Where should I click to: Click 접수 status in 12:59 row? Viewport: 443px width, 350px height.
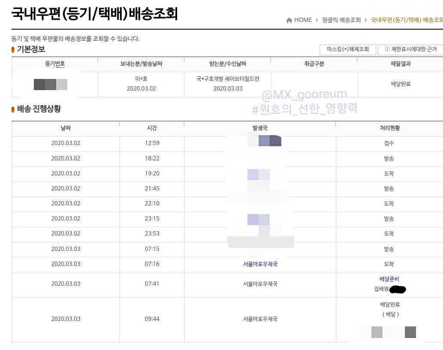pyautogui.click(x=389, y=143)
